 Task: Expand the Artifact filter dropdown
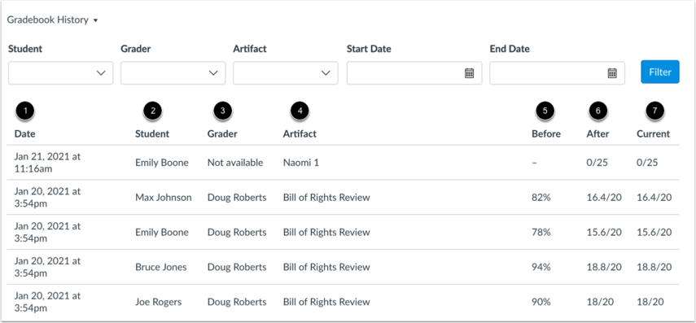click(286, 73)
